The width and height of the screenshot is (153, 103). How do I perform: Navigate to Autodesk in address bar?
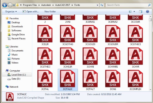pos(46,5)
